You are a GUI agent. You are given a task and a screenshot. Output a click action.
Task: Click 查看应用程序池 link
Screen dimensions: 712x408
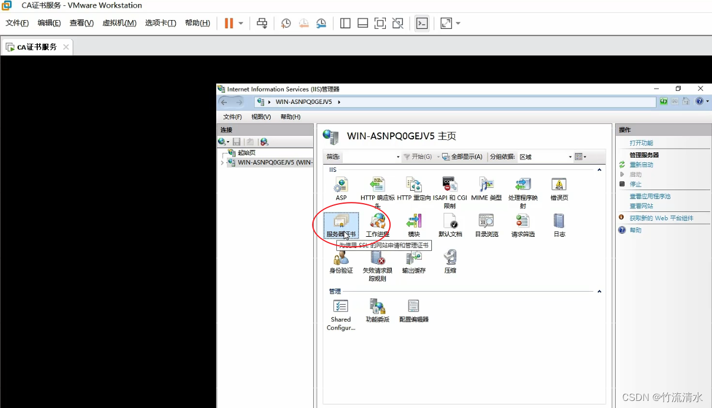650,196
